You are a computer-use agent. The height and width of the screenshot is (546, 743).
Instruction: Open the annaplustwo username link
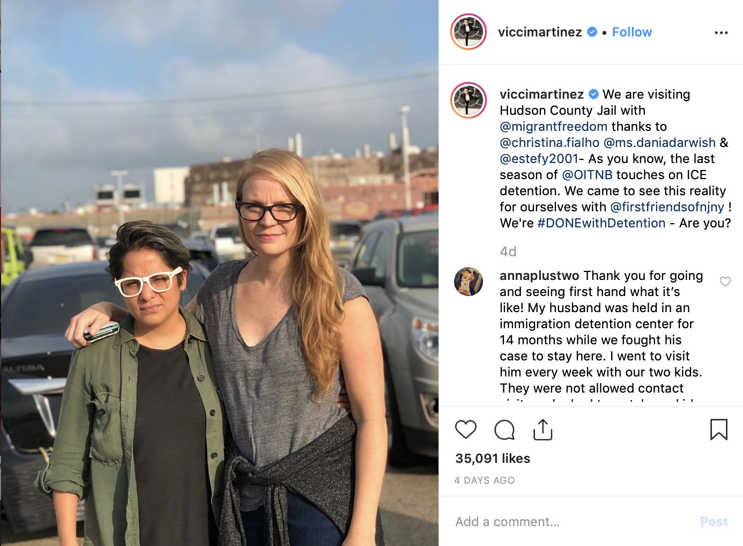click(x=539, y=276)
